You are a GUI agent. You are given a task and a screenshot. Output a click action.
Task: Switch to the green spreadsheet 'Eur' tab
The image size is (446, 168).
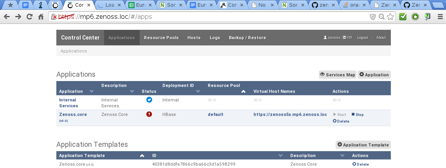(x=140, y=5)
